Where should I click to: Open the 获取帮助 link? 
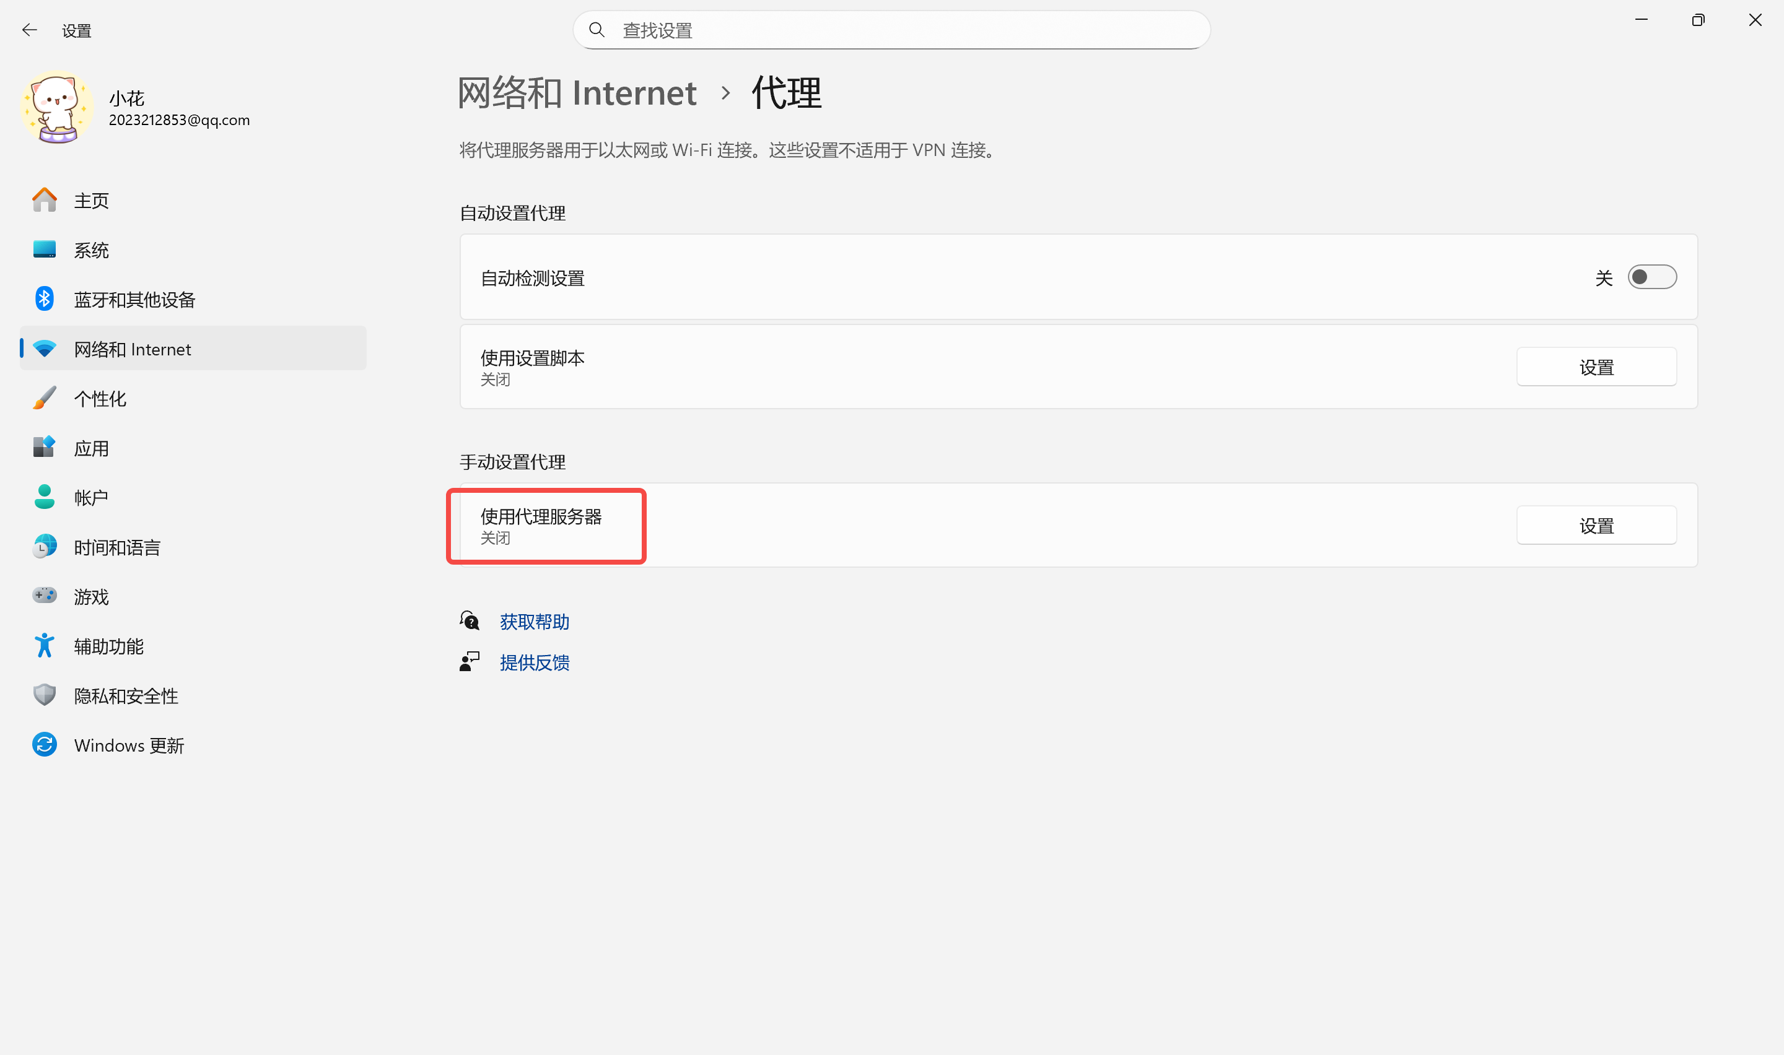[x=534, y=622]
